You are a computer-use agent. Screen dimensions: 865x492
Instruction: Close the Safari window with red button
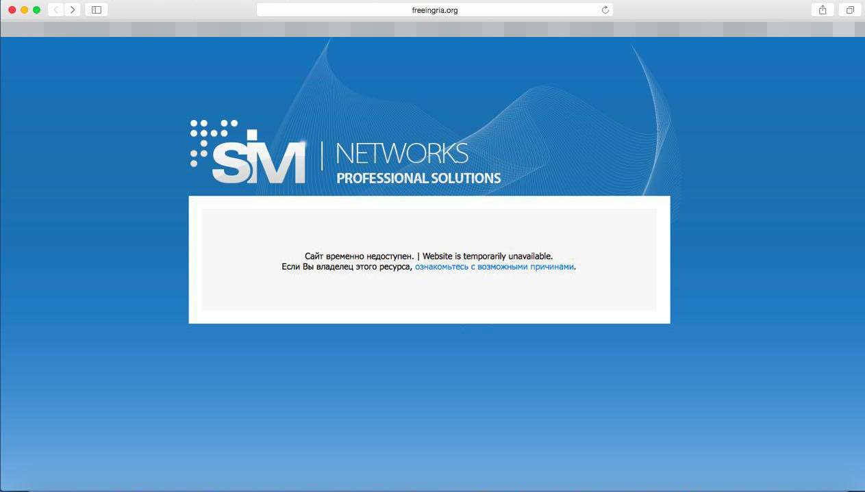[12, 10]
